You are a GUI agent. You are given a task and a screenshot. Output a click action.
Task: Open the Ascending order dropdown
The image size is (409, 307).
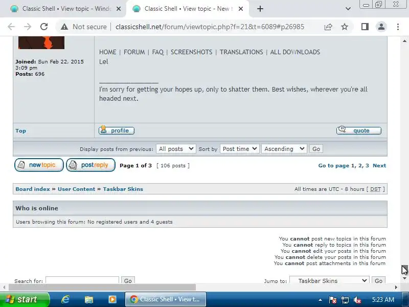pyautogui.click(x=284, y=149)
